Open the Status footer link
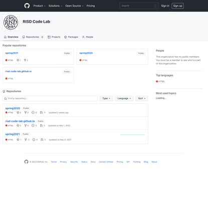This screenshot has width=208, height=208. pos(84,162)
